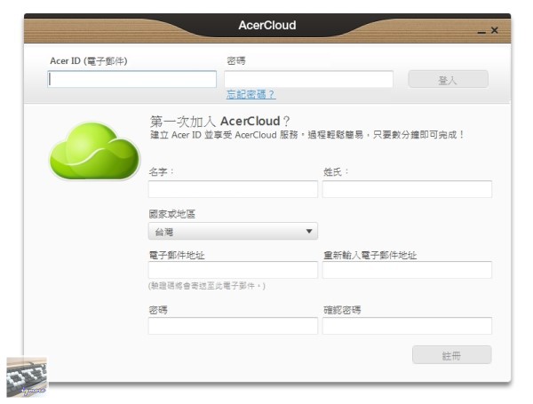The height and width of the screenshot is (404, 533).
Task: Click the login password field at top
Action: 308,79
